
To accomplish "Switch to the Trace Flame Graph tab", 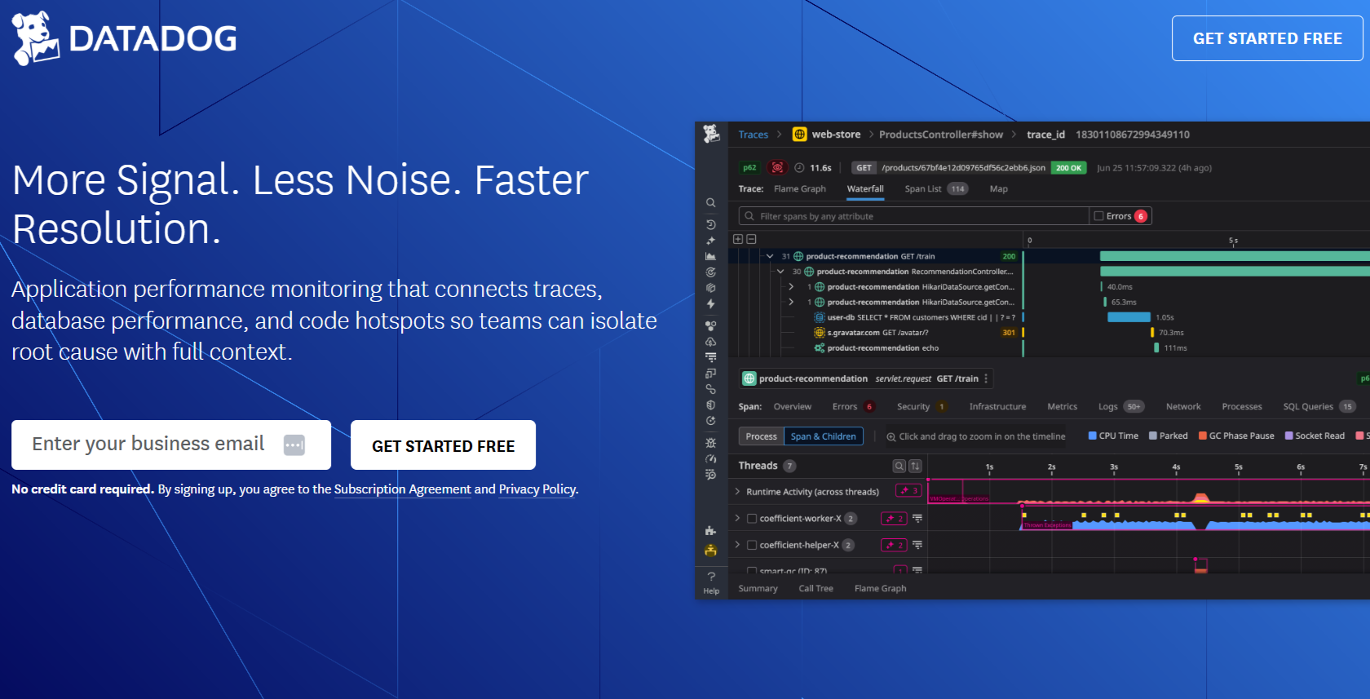I will tap(799, 189).
